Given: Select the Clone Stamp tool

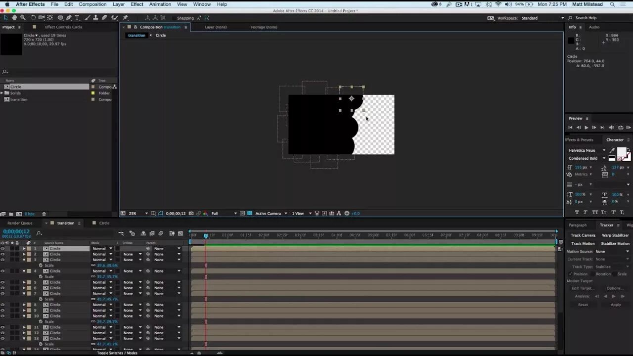Looking at the screenshot, I should tap(95, 18).
